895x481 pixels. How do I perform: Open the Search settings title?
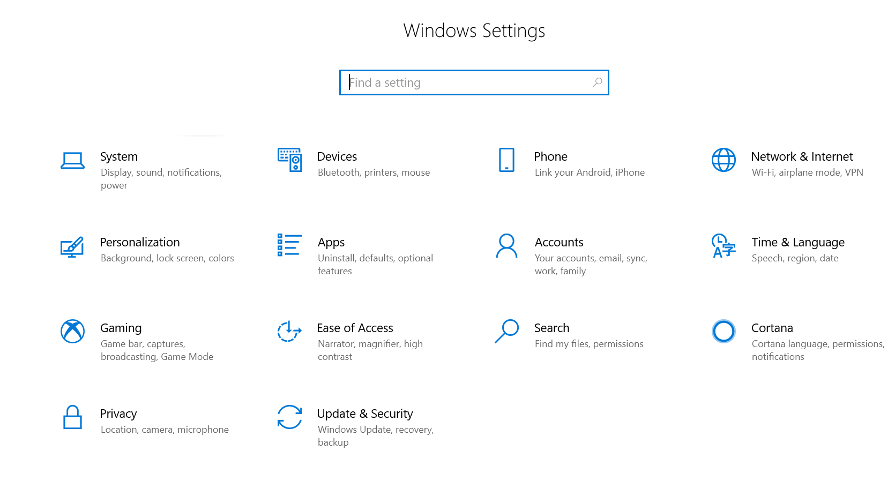551,328
